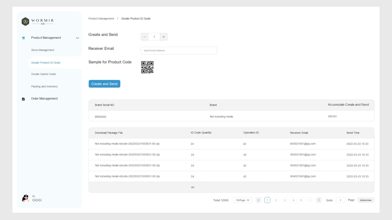Click the right pagination arrow after the ellipsis
This screenshot has height=220, width=392.
[319, 200]
